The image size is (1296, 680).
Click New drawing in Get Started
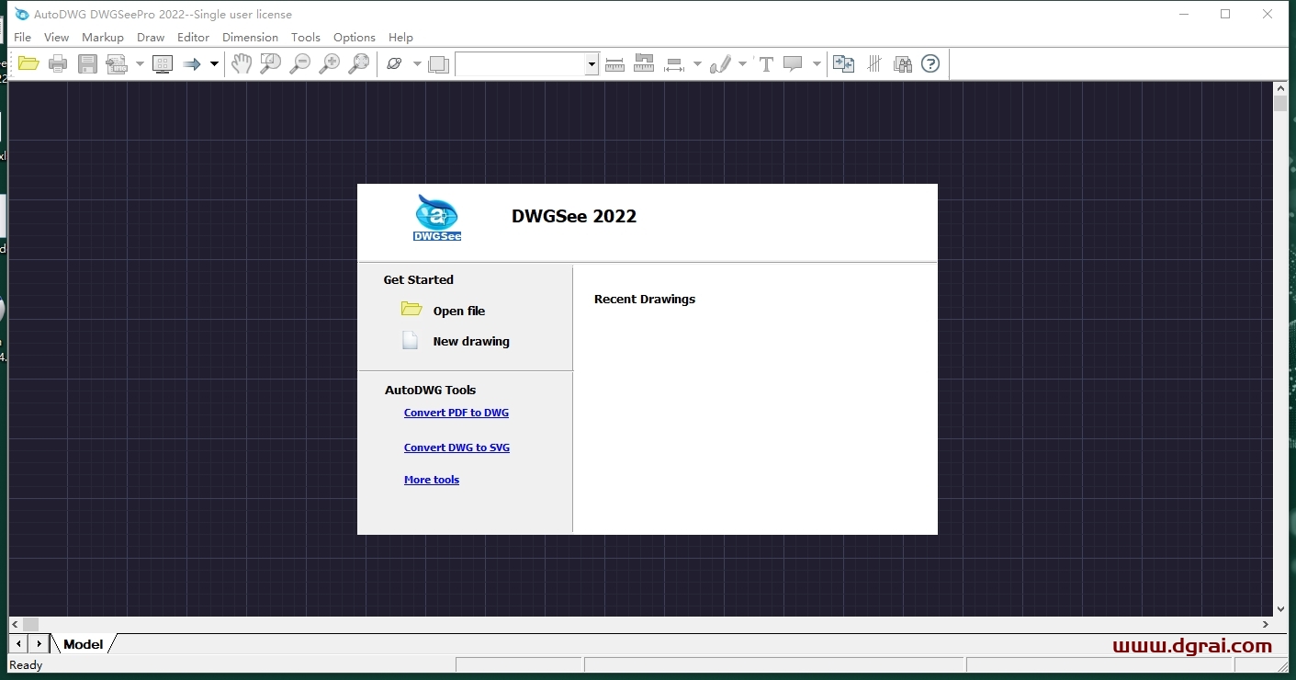pos(471,341)
